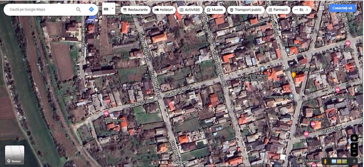The width and height of the screenshot is (364, 167).
Task: Center map on your location
Action: pyautogui.click(x=354, y=138)
